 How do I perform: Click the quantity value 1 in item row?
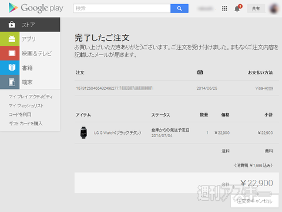point(207,133)
